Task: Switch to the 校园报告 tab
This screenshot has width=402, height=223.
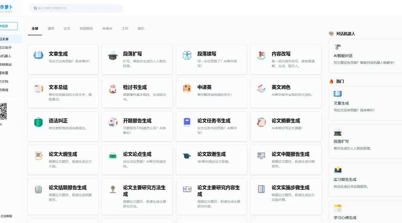Action: click(86, 28)
